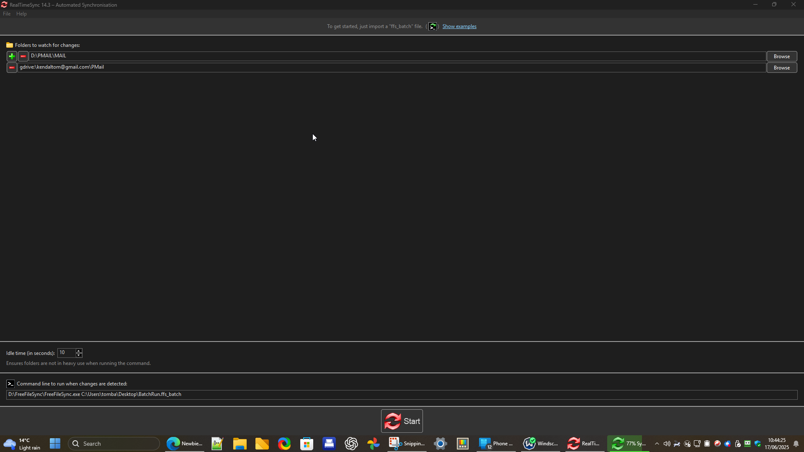804x452 pixels.
Task: Switch to the Snipping Tool window
Action: pyautogui.click(x=407, y=444)
